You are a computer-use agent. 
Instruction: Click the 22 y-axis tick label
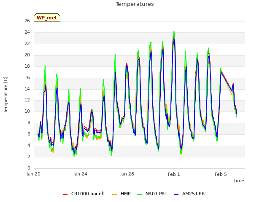coord(27,43)
